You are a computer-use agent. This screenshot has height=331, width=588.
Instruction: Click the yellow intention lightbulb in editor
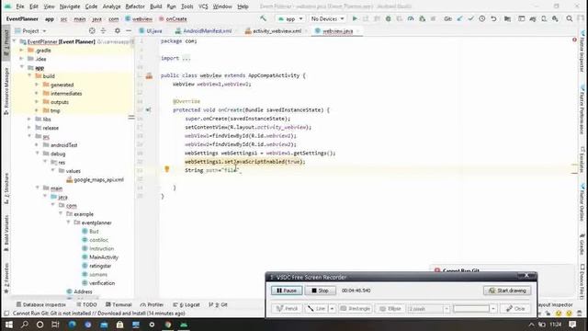point(167,169)
